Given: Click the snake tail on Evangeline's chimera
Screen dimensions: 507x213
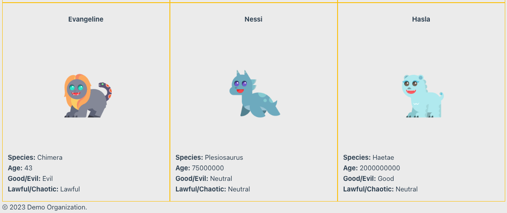Looking at the screenshot, I should point(105,91).
